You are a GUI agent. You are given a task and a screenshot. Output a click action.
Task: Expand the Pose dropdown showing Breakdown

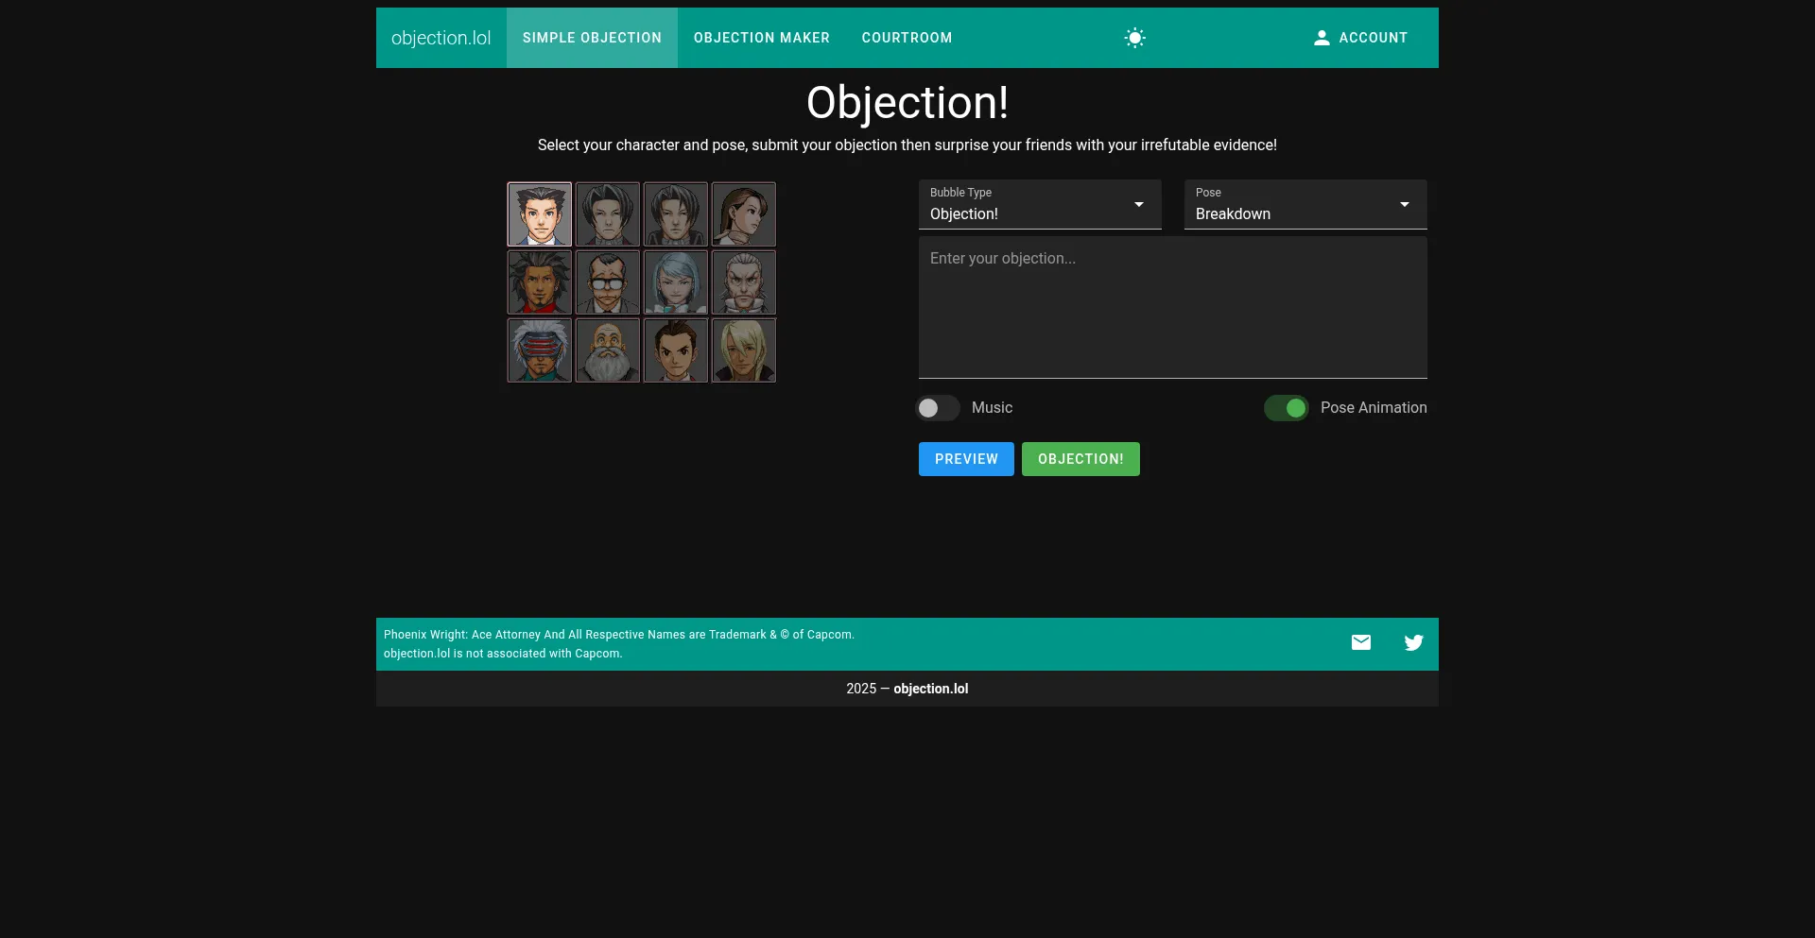tap(1305, 204)
